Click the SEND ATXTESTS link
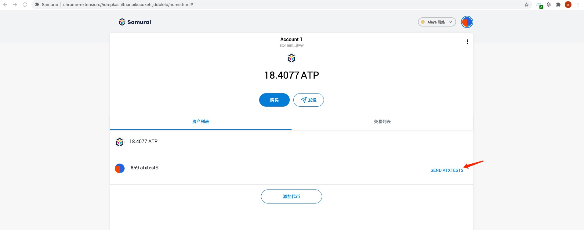584x230 pixels. pos(447,170)
